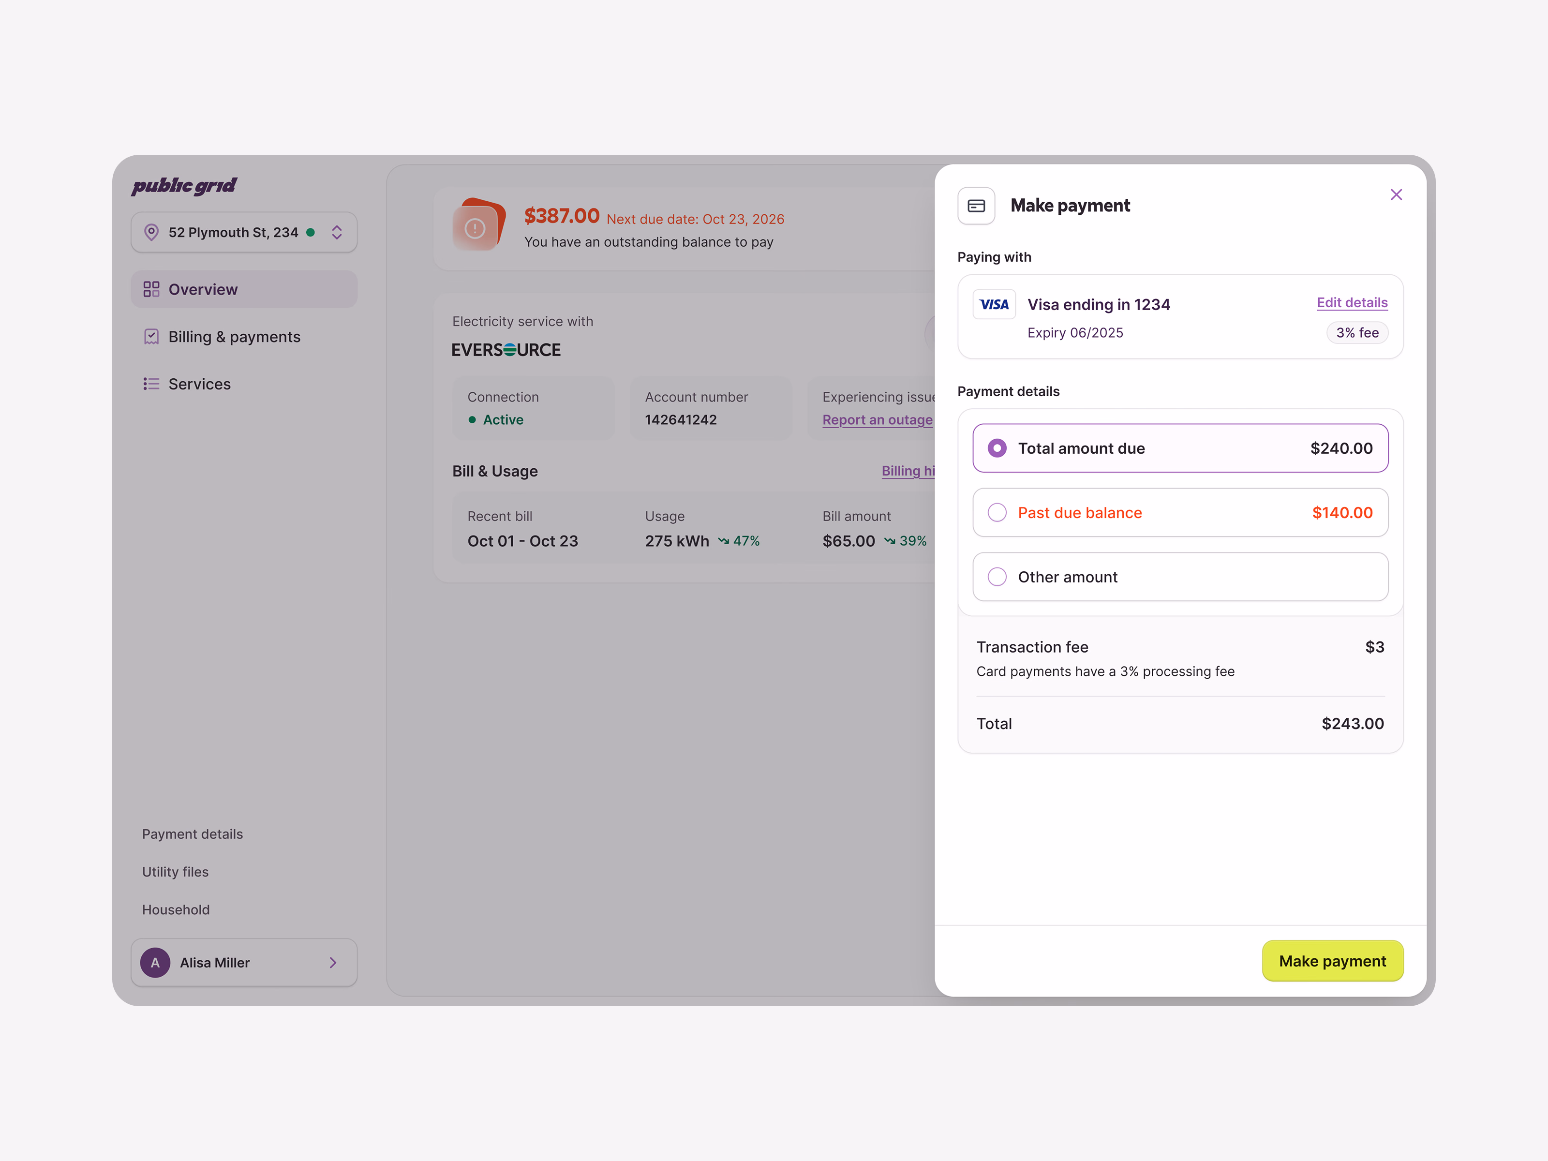Expand the 52 Plymouth St address switcher
Image resolution: width=1548 pixels, height=1161 pixels.
tap(337, 232)
